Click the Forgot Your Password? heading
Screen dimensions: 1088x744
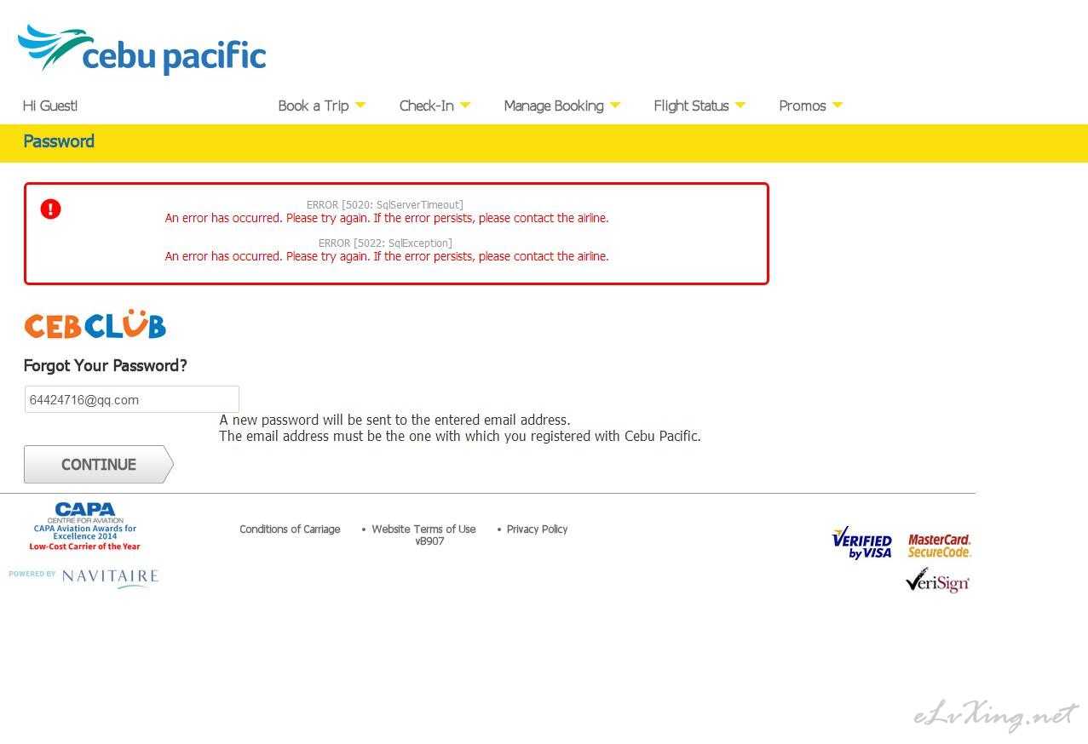(106, 366)
